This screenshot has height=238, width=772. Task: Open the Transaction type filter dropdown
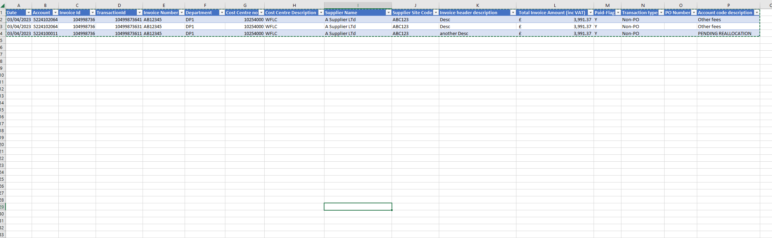point(661,12)
